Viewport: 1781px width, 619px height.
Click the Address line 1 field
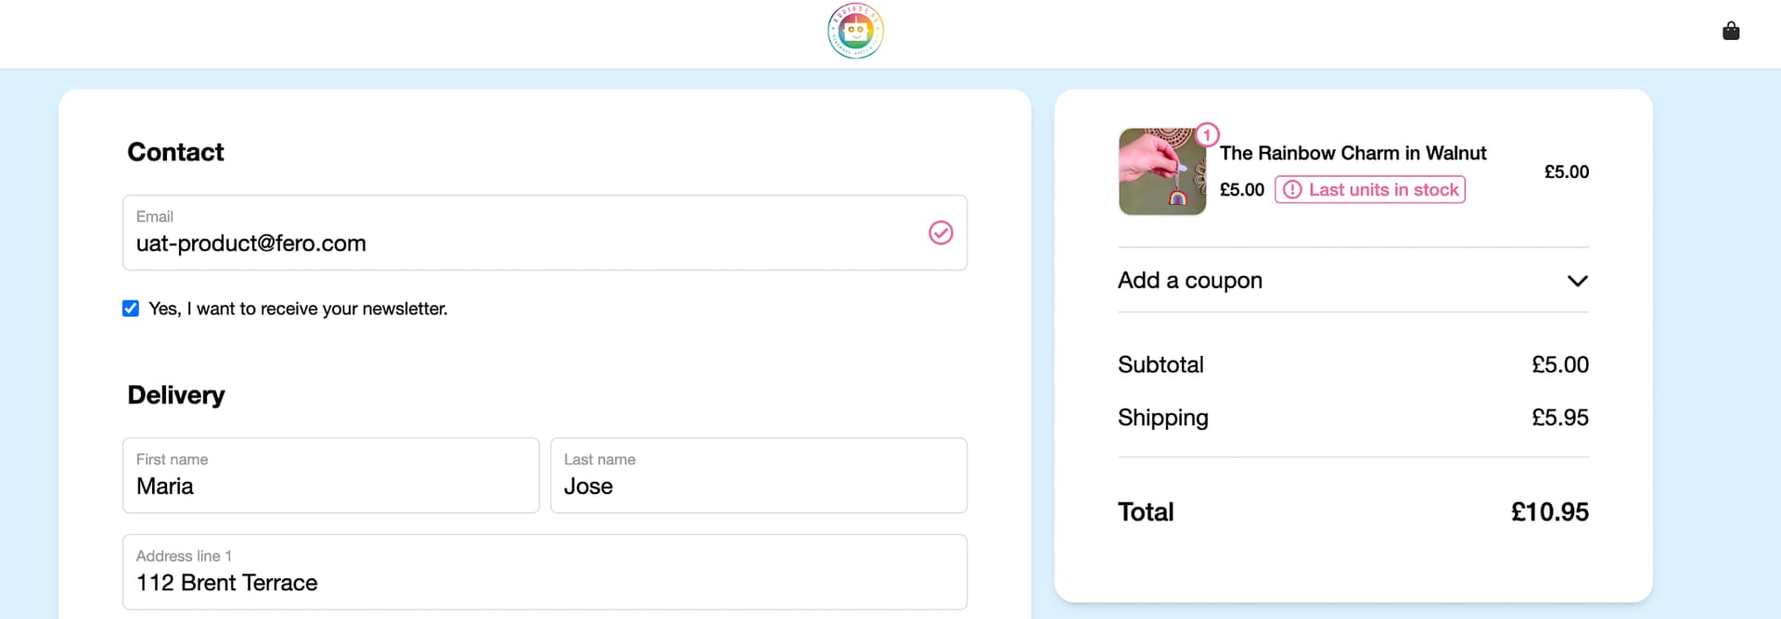click(545, 582)
